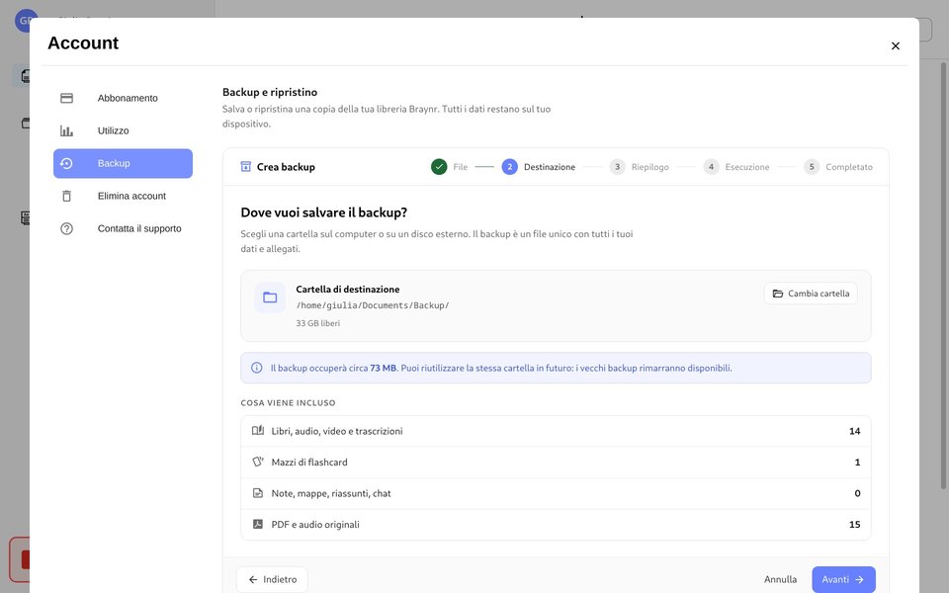Select step 2 Destinazione in wizard
This screenshot has height=593, width=949.
[x=539, y=166]
